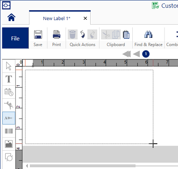Go to previous label page
The image size is (178, 169).
point(136,54)
